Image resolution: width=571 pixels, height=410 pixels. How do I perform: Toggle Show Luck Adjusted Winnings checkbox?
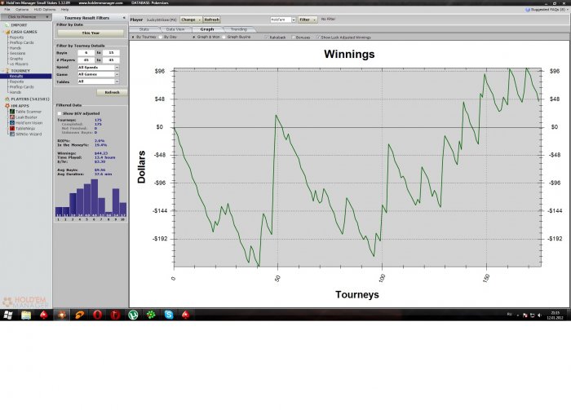click(318, 37)
